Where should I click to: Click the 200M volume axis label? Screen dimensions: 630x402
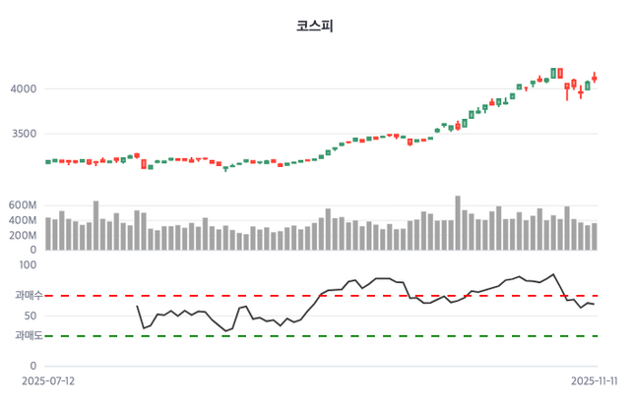(x=22, y=236)
